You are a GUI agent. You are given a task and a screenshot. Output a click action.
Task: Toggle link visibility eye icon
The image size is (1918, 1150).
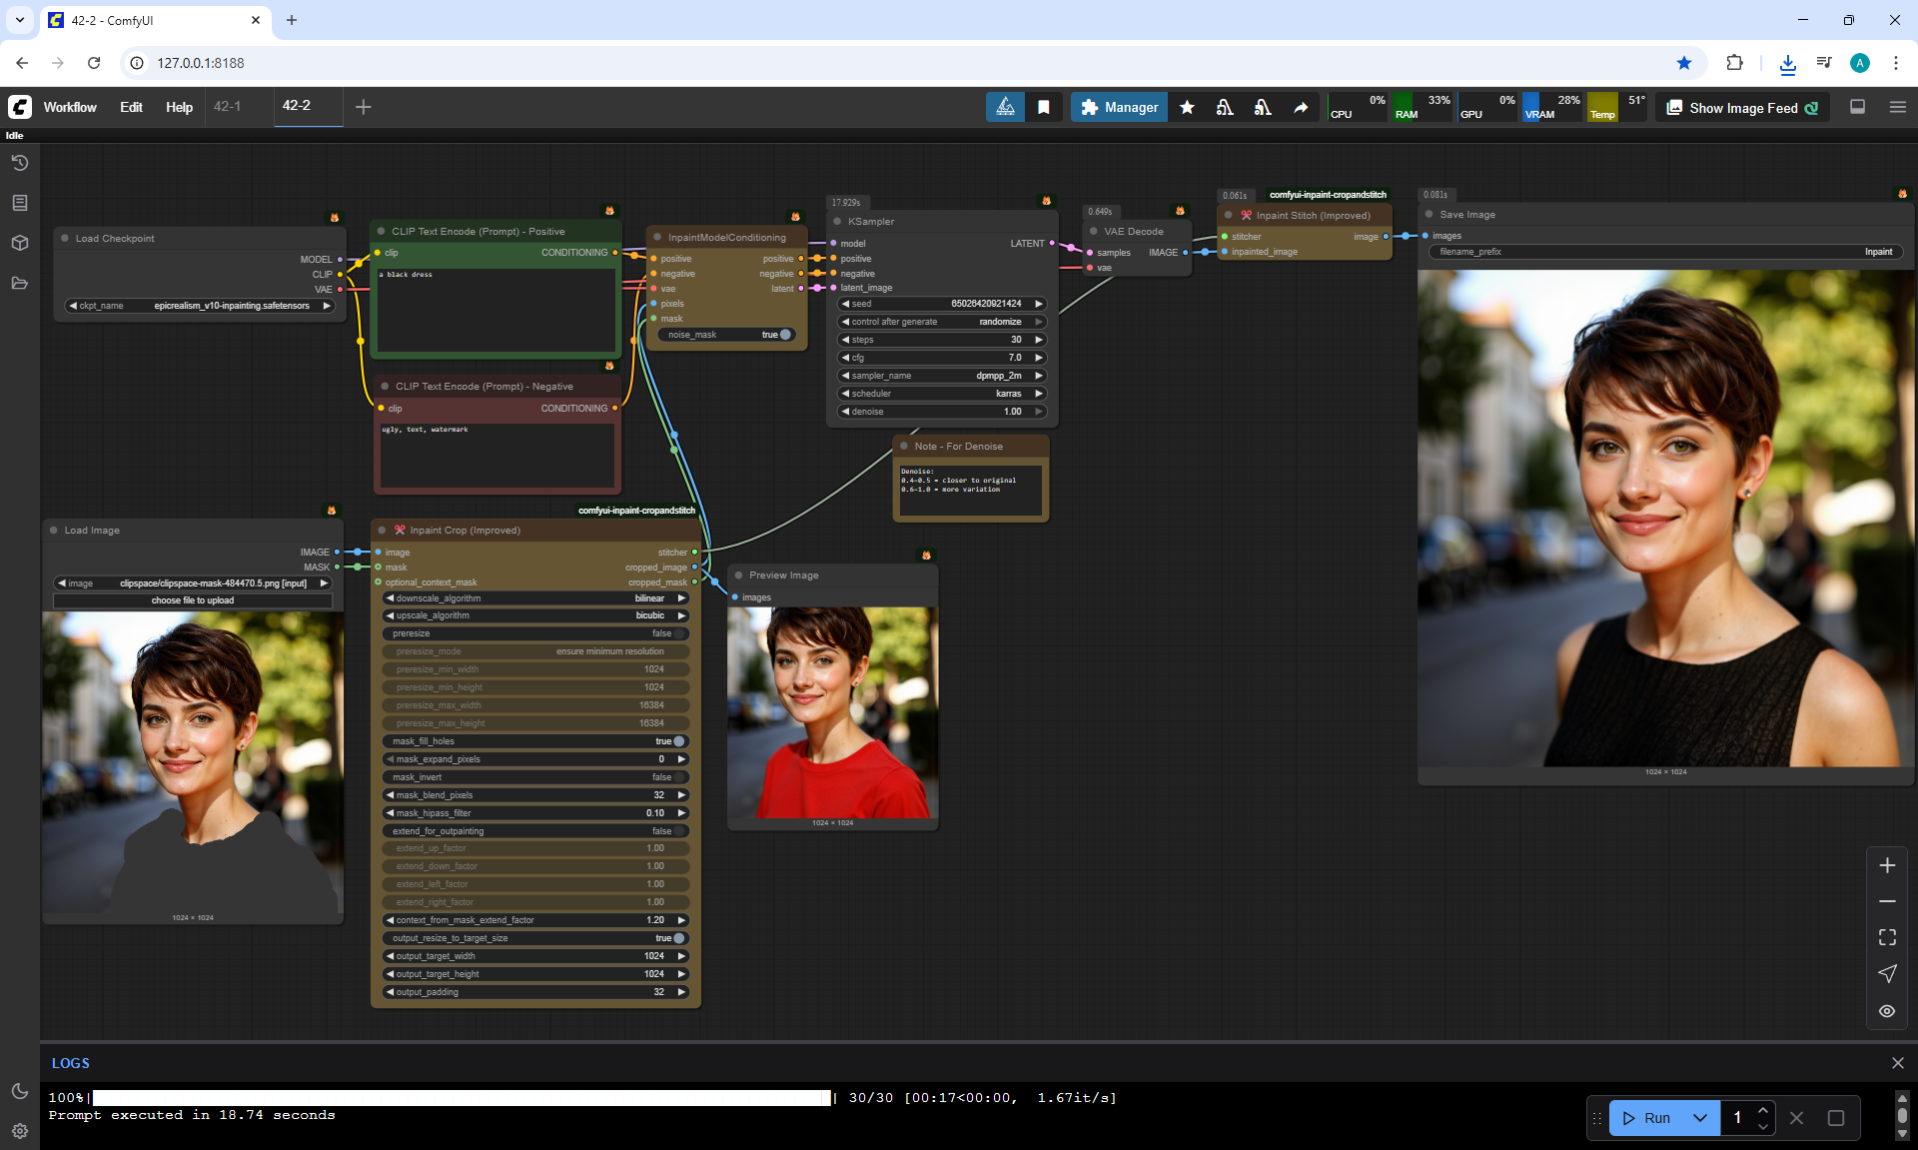[1887, 1011]
